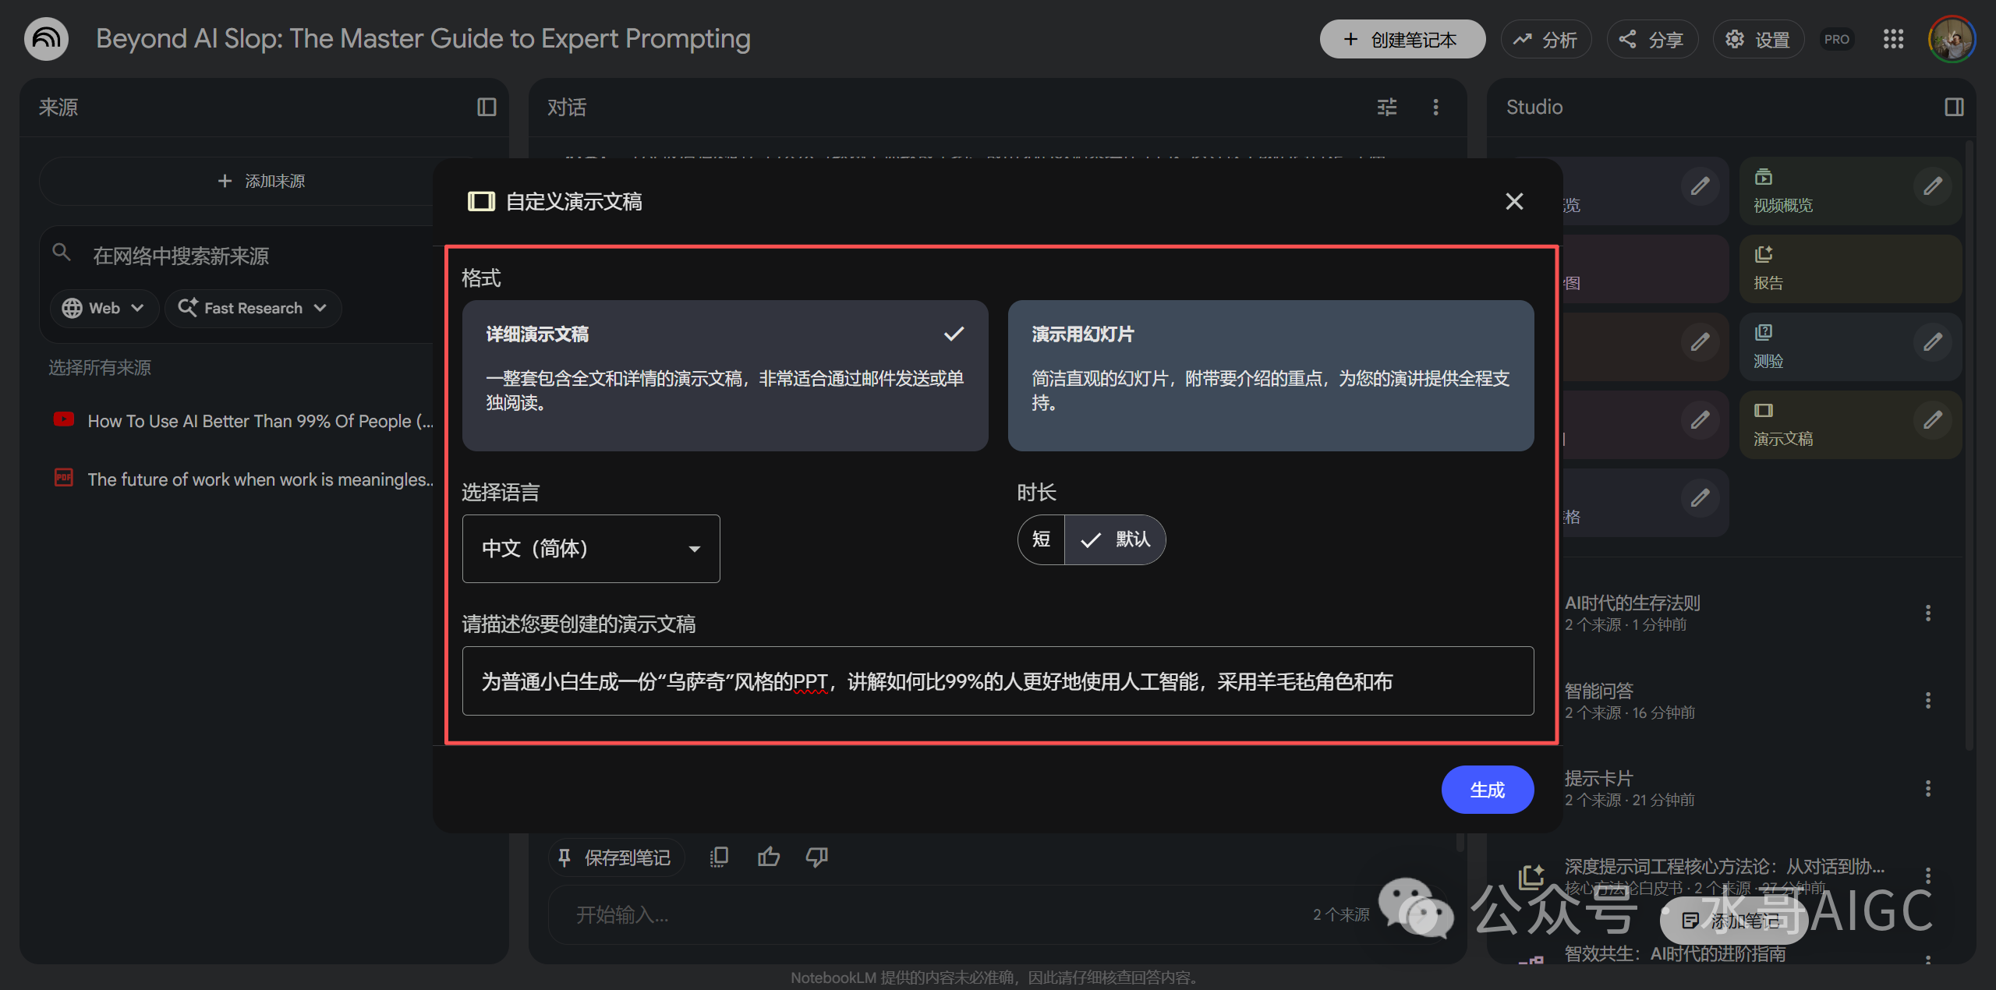This screenshot has height=990, width=1996.
Task: Select the 演示用幻灯片 format card
Action: tap(1270, 375)
